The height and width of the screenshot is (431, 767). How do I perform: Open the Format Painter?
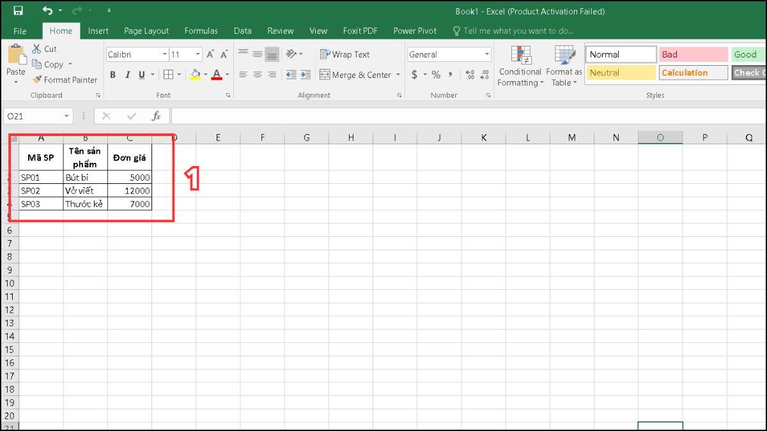(64, 80)
